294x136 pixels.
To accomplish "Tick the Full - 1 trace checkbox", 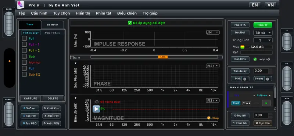I will (x=24, y=44).
